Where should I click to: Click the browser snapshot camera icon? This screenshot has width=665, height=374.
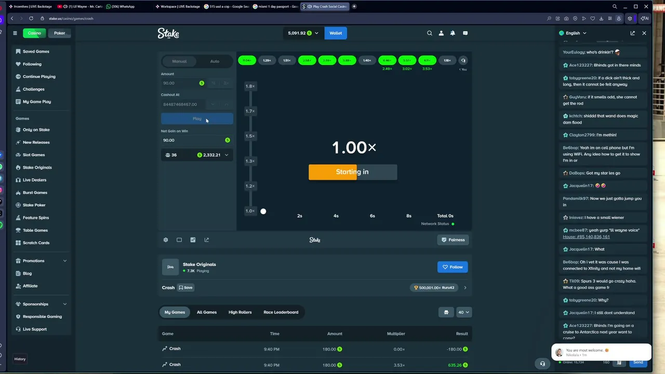point(566,19)
